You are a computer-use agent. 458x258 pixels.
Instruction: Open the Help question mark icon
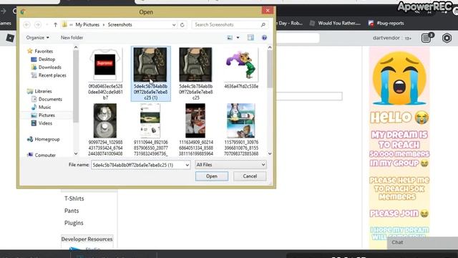pos(264,38)
